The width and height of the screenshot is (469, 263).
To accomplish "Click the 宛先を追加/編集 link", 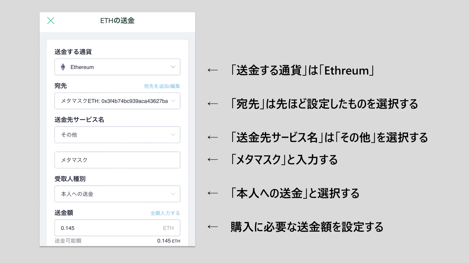I will tap(162, 86).
